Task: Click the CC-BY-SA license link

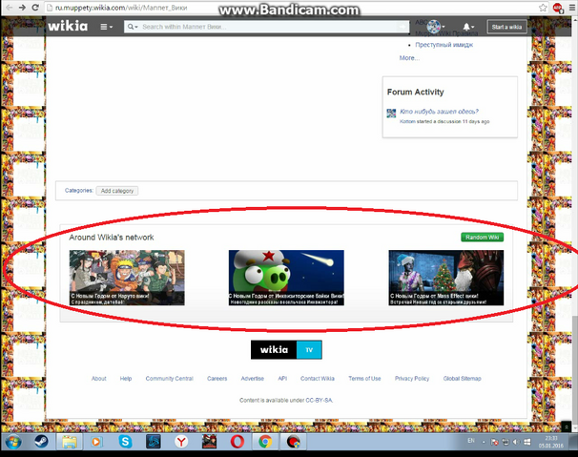Action: [319, 400]
